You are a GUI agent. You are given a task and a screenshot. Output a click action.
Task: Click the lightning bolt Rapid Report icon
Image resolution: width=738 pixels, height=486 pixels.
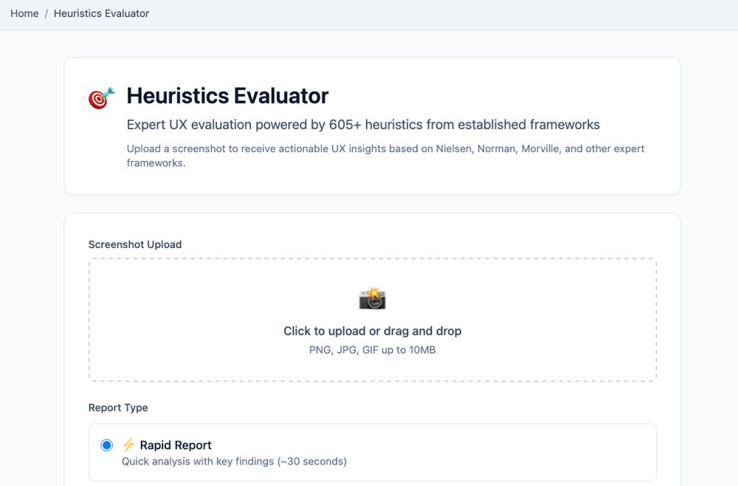(128, 445)
